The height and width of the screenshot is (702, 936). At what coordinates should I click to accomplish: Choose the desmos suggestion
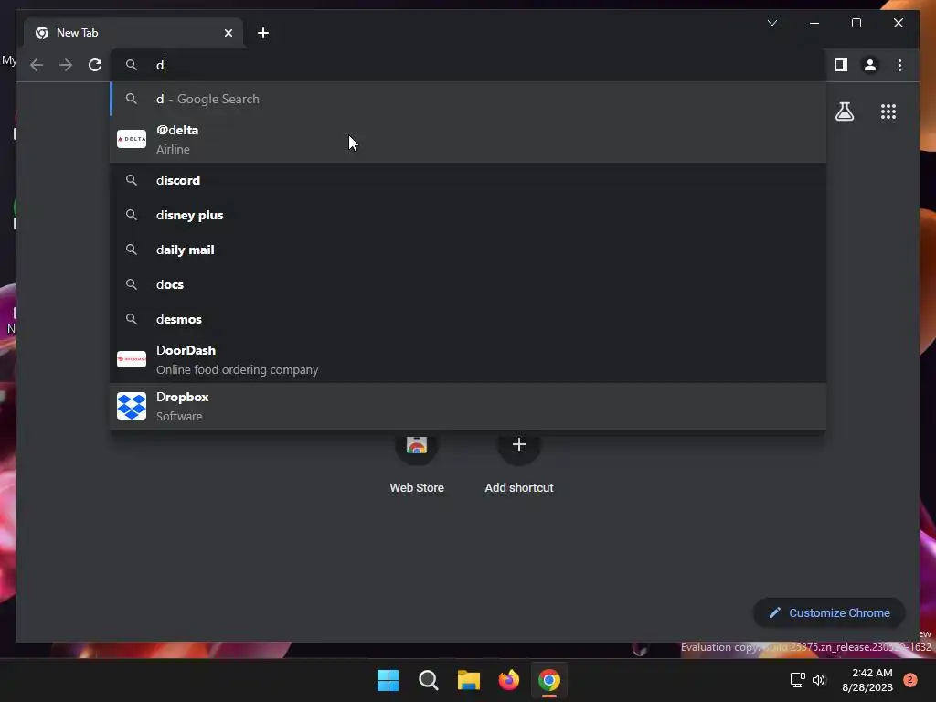[x=468, y=319]
